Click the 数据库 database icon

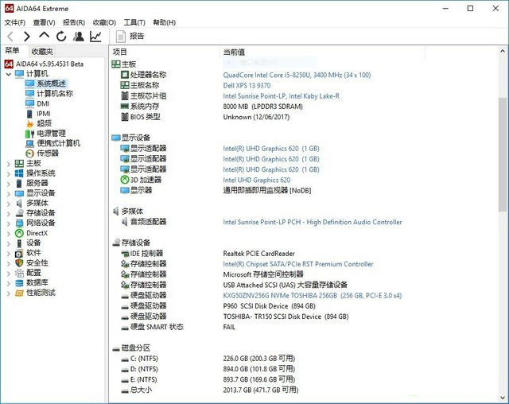pos(19,283)
